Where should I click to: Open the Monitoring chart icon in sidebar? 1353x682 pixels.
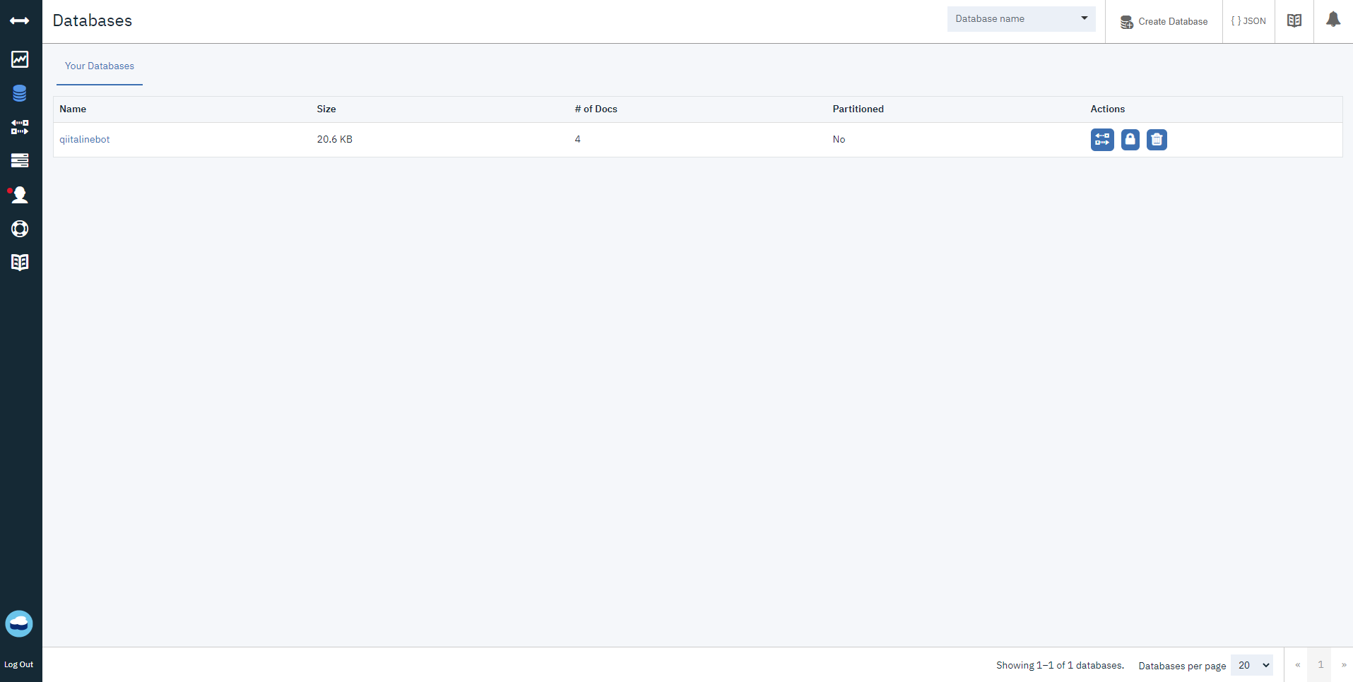click(20, 59)
